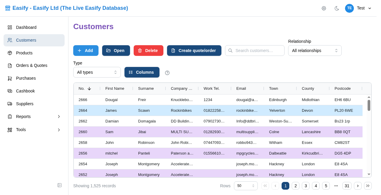Add a new customer
This screenshot has width=381, height=195.
pyautogui.click(x=86, y=51)
